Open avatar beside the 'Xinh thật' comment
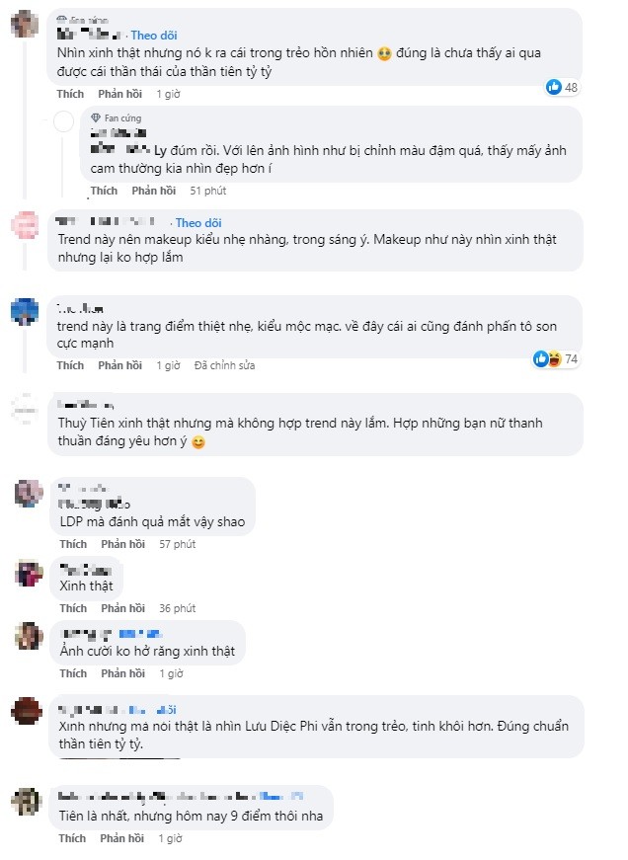Screen dimensions: 628x860 pos(26,573)
